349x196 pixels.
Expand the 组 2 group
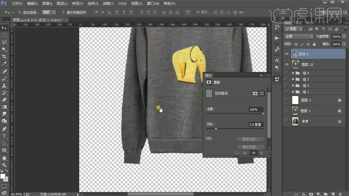pos(293,86)
